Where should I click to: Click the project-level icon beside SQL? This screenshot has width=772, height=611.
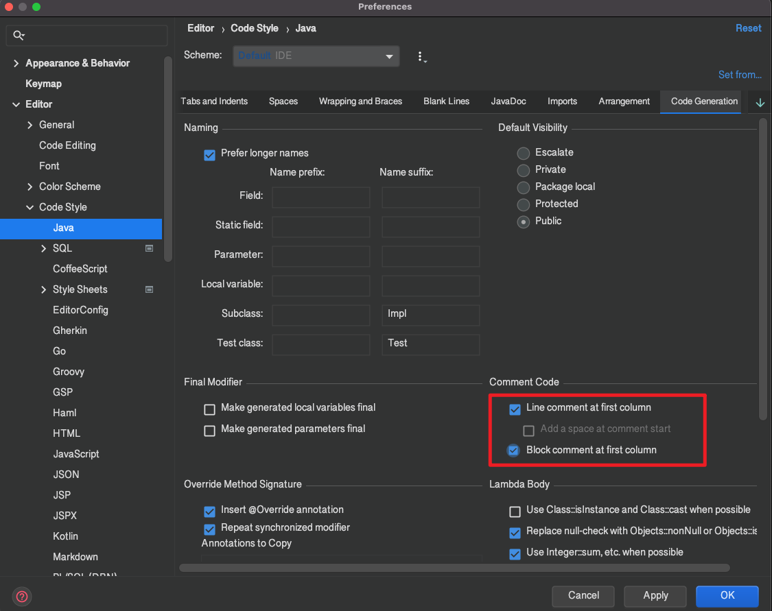click(149, 248)
